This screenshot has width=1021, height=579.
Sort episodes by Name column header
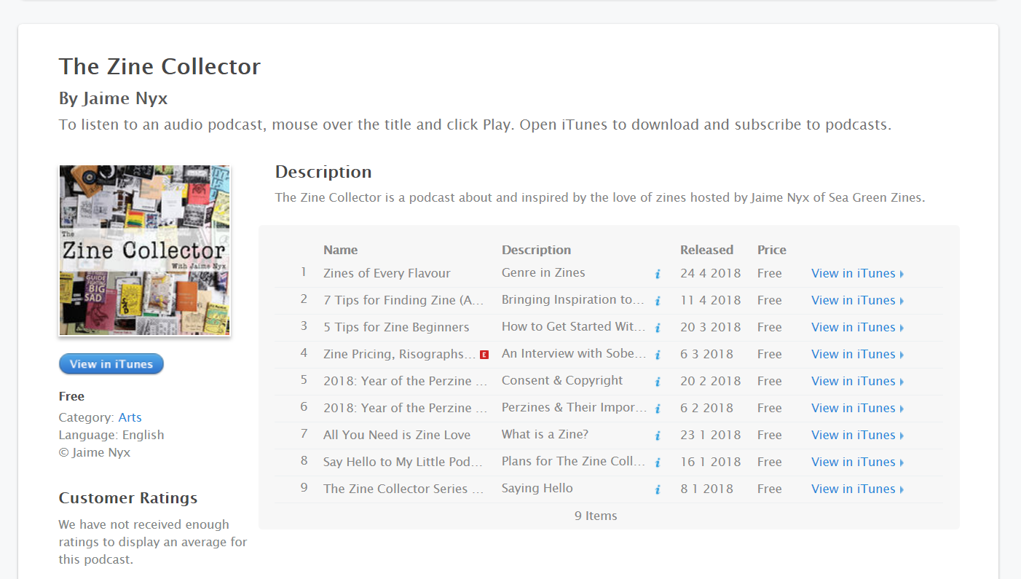340,250
